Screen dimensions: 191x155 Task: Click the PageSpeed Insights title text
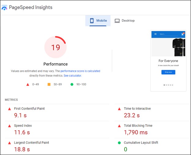(31, 7)
